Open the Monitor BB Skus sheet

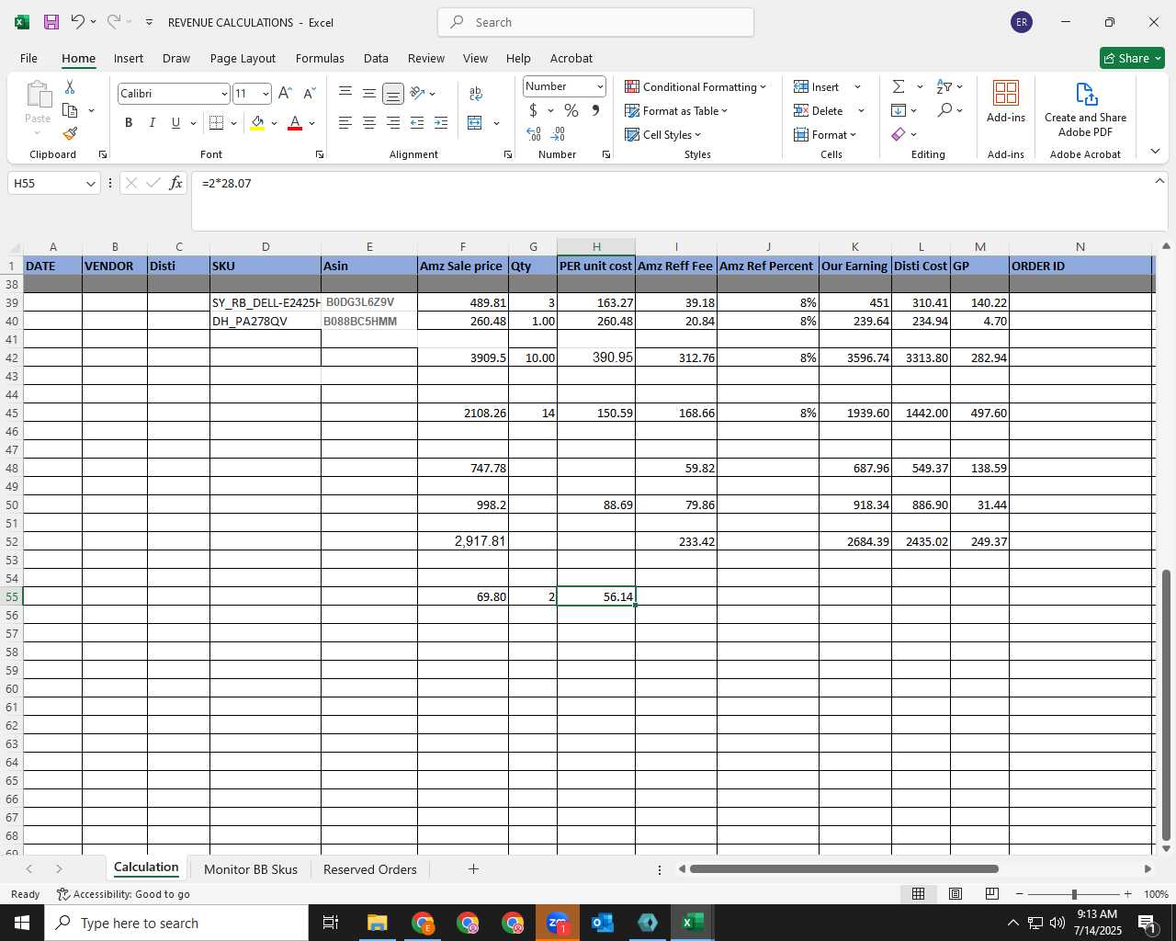[251, 869]
